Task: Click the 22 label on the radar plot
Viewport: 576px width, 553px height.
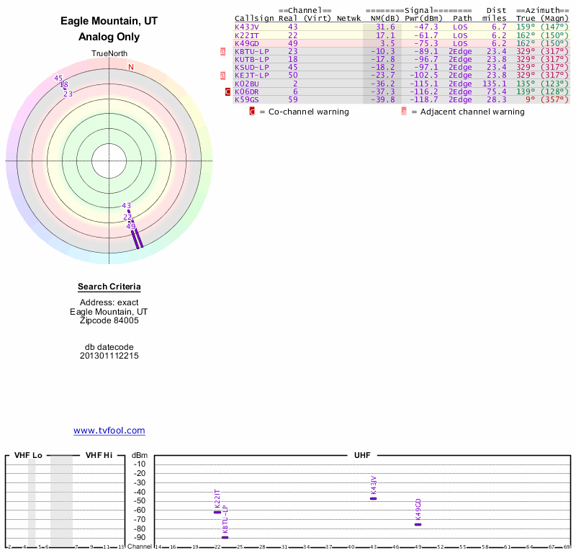Action: tap(127, 217)
